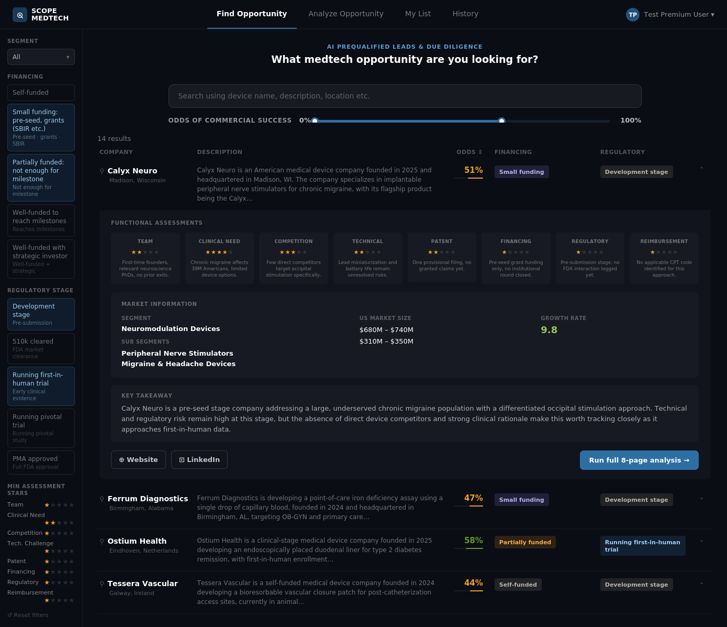
Task: Toggle Well-funded with strategic investor filter
Action: point(41,259)
